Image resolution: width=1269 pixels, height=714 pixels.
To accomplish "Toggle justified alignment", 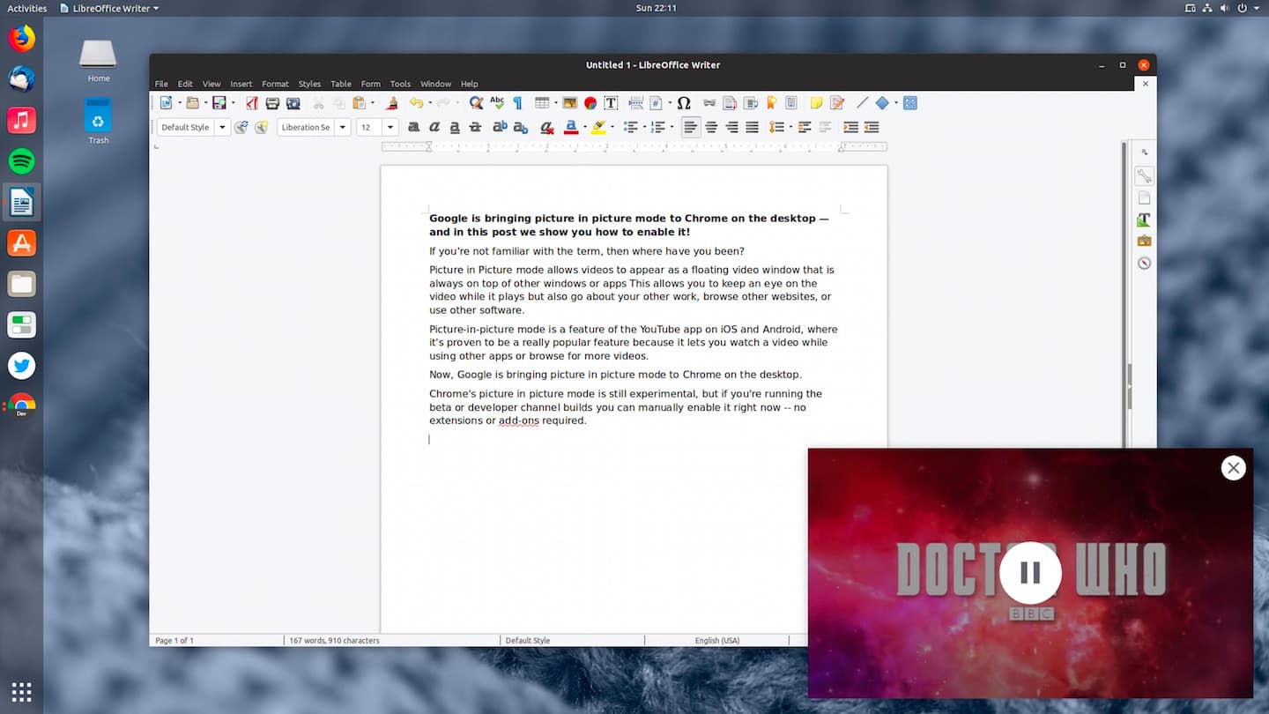I will (752, 127).
